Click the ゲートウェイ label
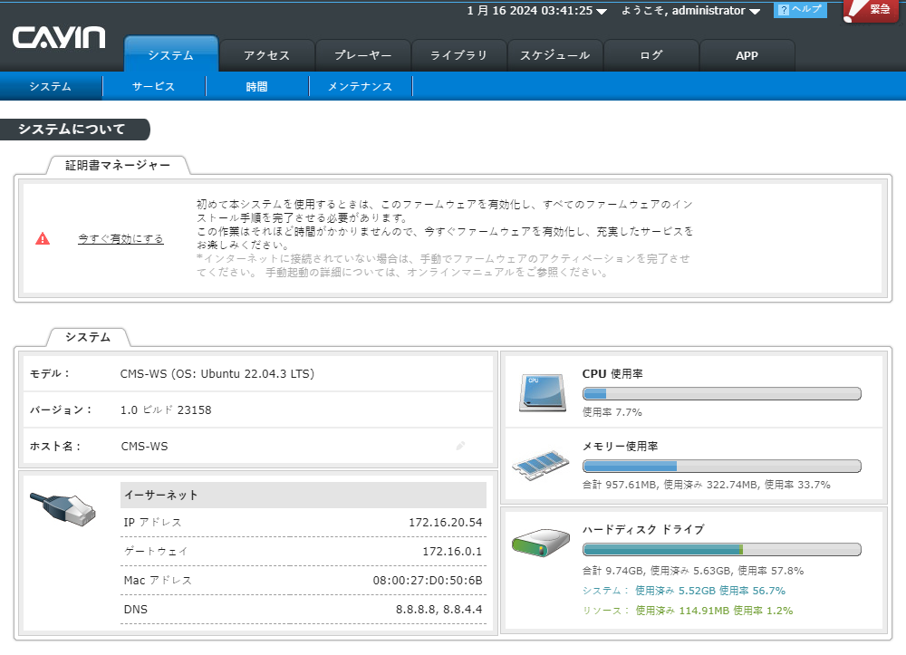 (156, 551)
